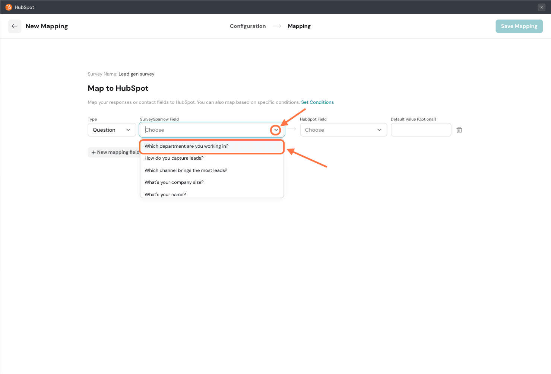Switch to the Mapping step

pyautogui.click(x=299, y=26)
